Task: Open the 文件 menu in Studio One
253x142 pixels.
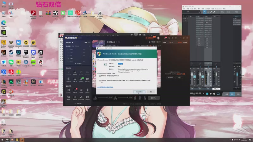Action: click(184, 9)
